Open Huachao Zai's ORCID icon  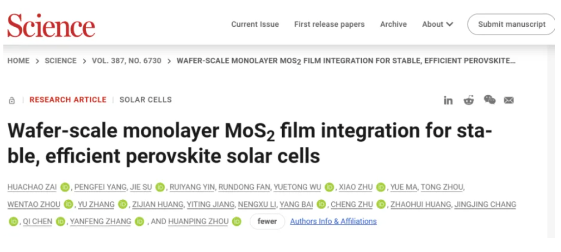pos(65,187)
